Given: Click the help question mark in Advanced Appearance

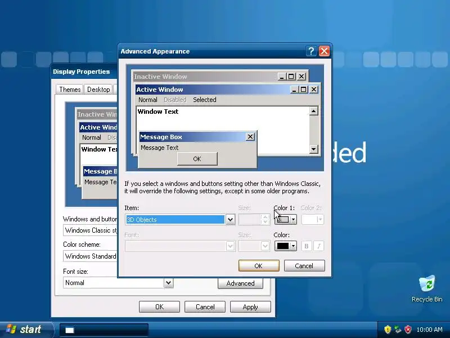Looking at the screenshot, I should pyautogui.click(x=312, y=51).
